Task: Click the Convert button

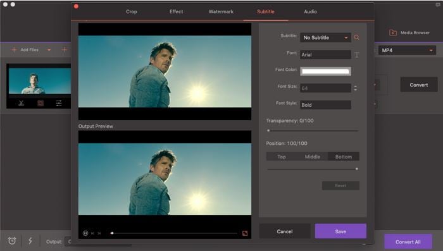Action: pyautogui.click(x=419, y=85)
